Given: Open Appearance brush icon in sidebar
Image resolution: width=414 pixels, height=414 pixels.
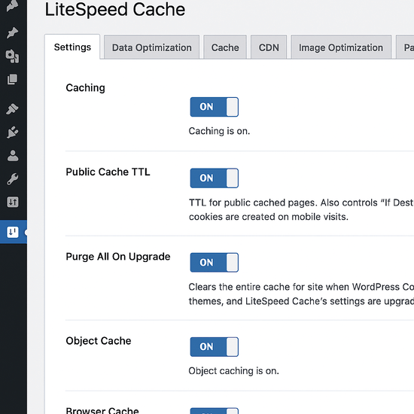Looking at the screenshot, I should (12, 109).
